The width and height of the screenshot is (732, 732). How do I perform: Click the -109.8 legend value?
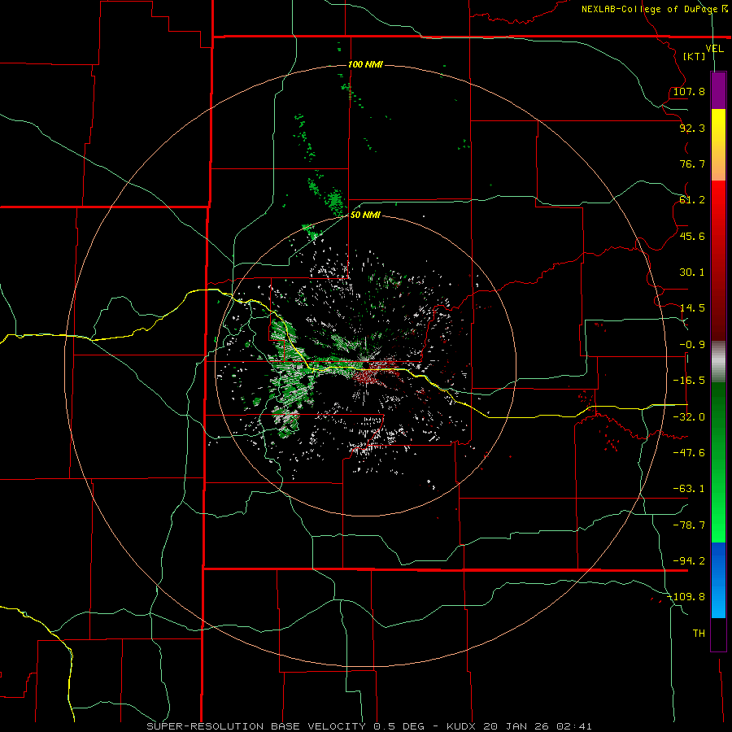coord(686,597)
